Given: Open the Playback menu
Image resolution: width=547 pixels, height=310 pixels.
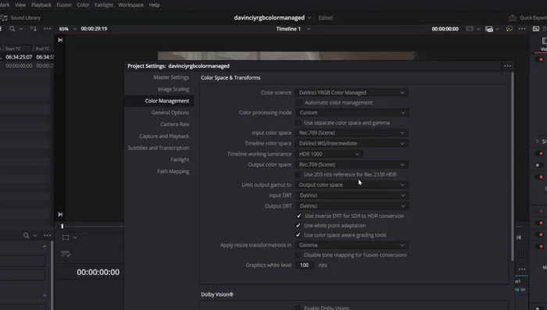Looking at the screenshot, I should tap(41, 5).
